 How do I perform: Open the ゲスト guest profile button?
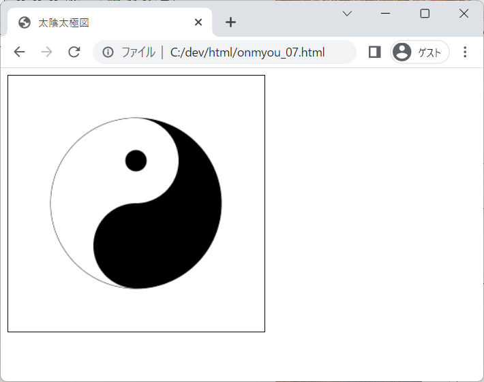[420, 52]
